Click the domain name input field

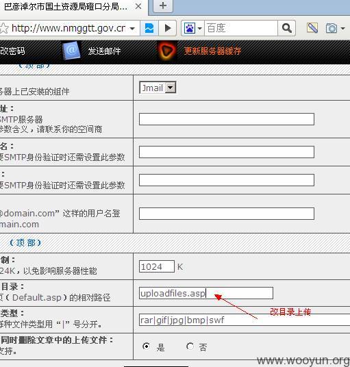tap(227, 214)
